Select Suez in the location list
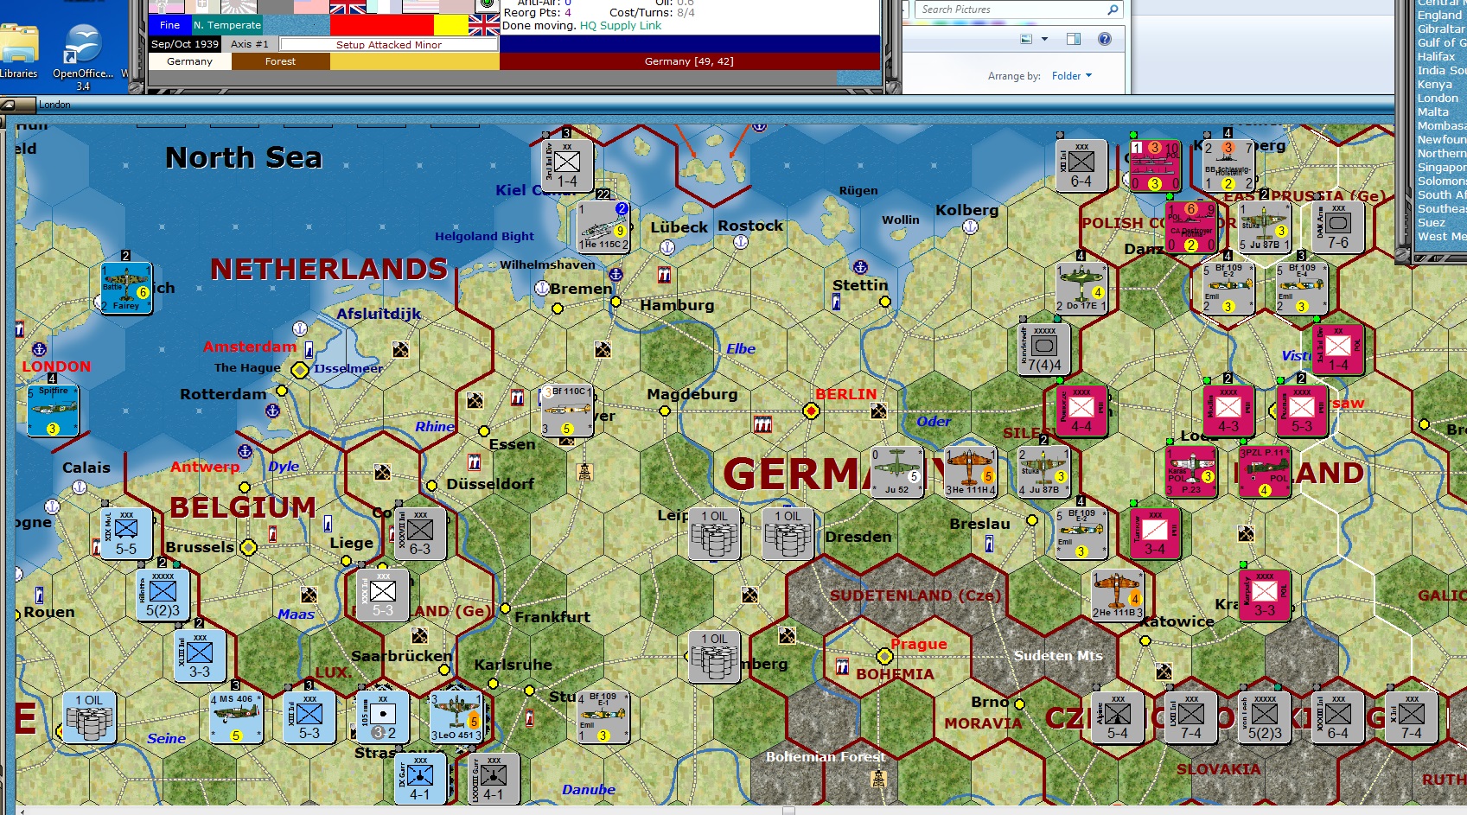The height and width of the screenshot is (815, 1467). [1432, 223]
